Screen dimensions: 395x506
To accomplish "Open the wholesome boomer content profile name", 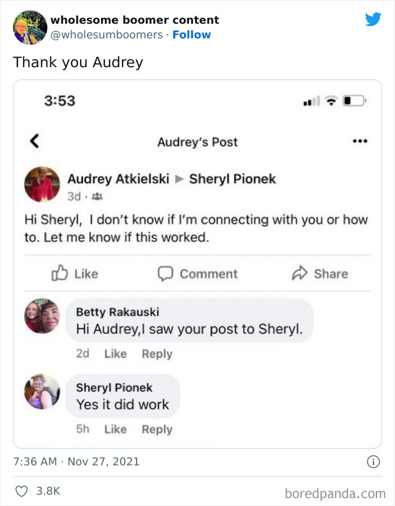I will point(135,20).
